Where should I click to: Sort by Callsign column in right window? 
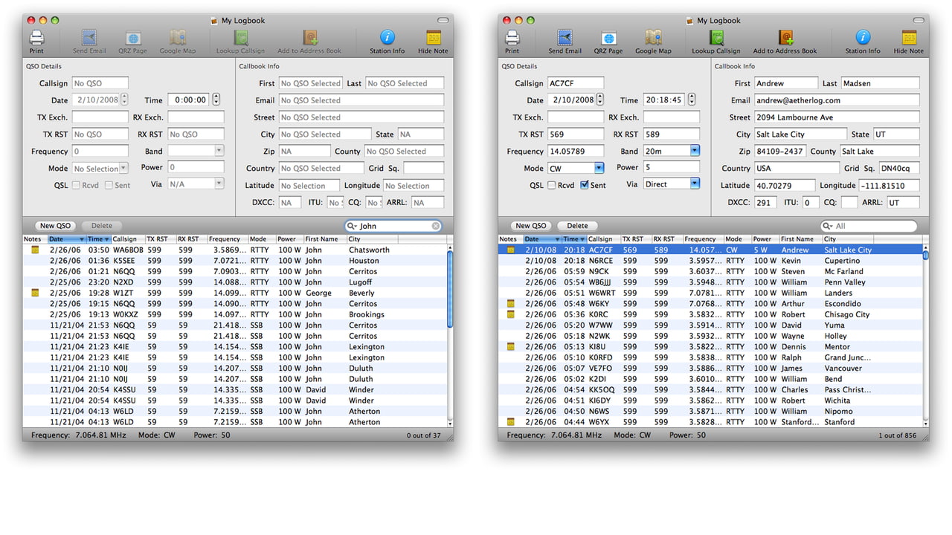602,239
